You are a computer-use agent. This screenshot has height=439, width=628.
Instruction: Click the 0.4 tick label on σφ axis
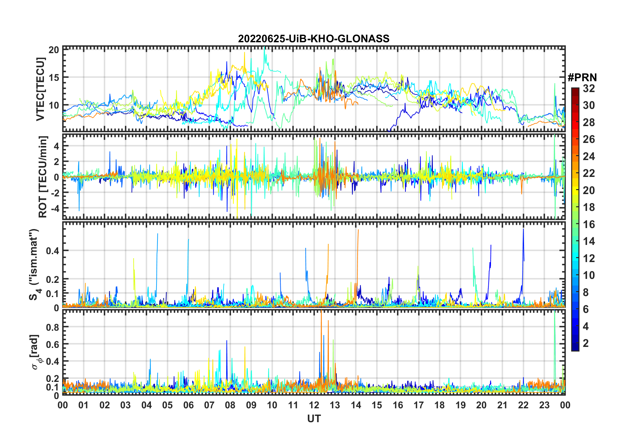tap(53, 361)
